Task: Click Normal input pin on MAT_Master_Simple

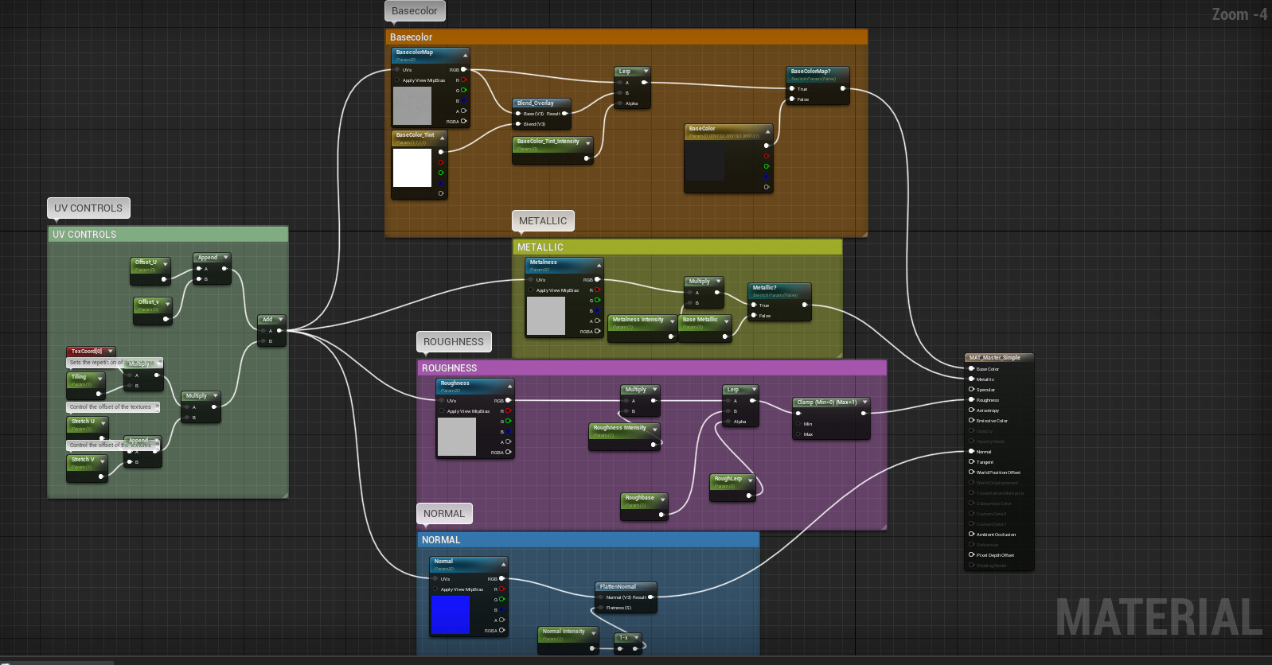Action: point(971,451)
